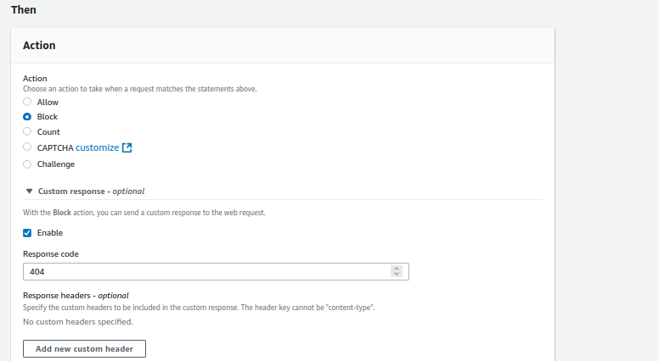Click the 'No custom headers specified.' text
Viewport: 659px width, 361px height.
click(78, 322)
